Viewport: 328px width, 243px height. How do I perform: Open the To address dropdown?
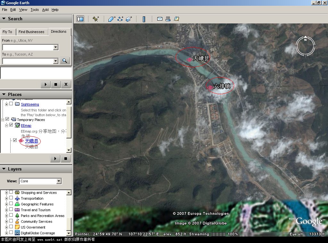point(56,61)
